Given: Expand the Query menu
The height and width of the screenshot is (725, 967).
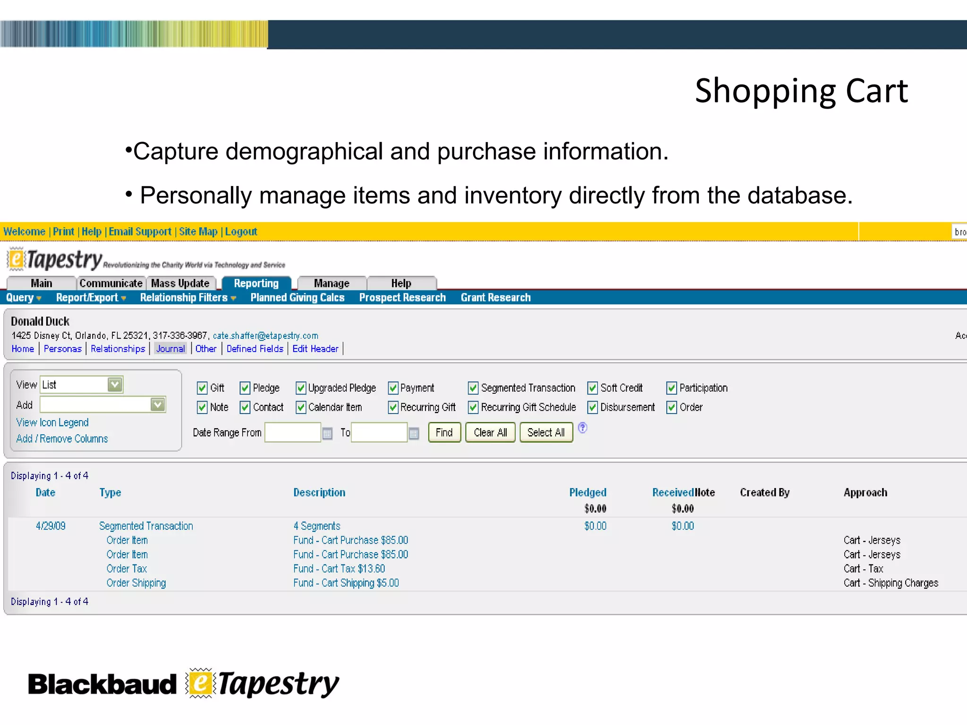Looking at the screenshot, I should [24, 298].
